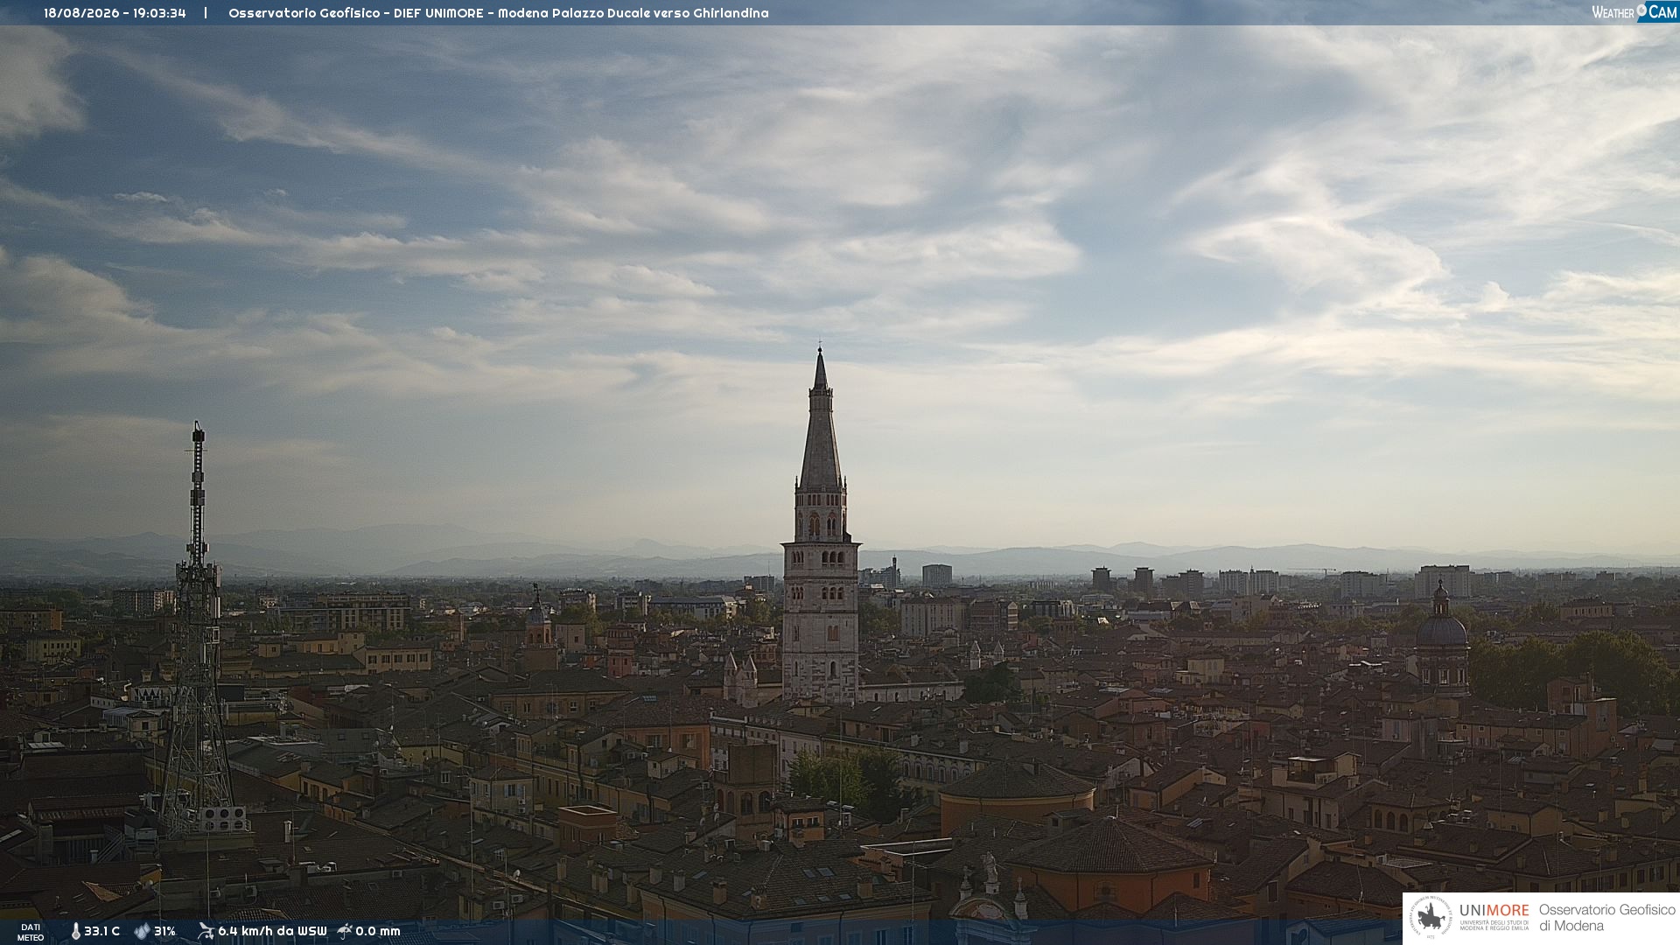1680x945 pixels.
Task: Click the WeatherCam camera lens icon
Action: coord(1641,9)
